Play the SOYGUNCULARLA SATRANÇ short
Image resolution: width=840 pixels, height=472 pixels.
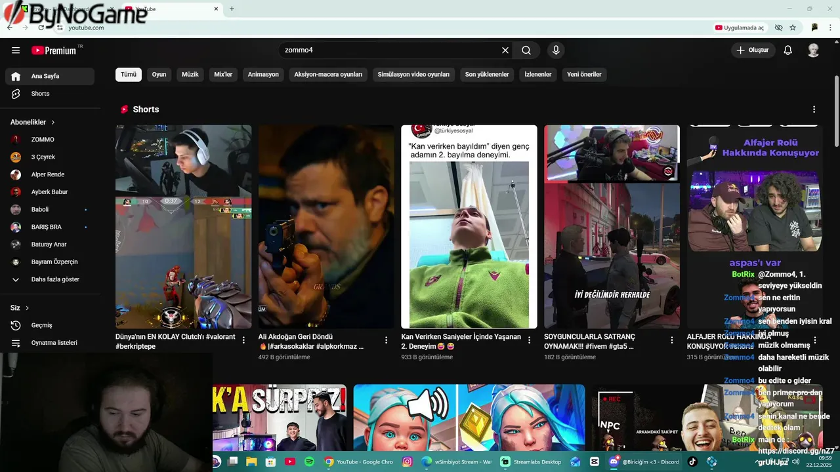point(612,227)
